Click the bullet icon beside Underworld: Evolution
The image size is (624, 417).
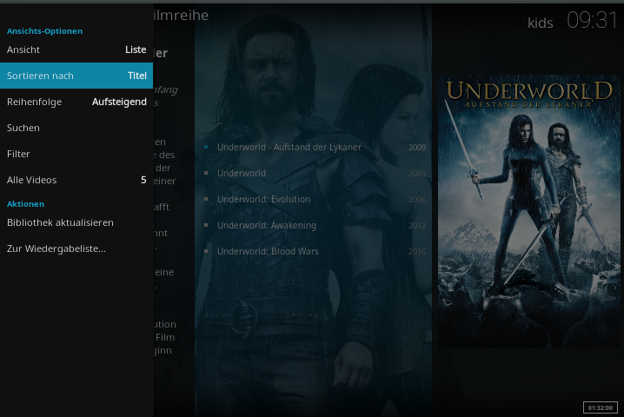coord(206,199)
